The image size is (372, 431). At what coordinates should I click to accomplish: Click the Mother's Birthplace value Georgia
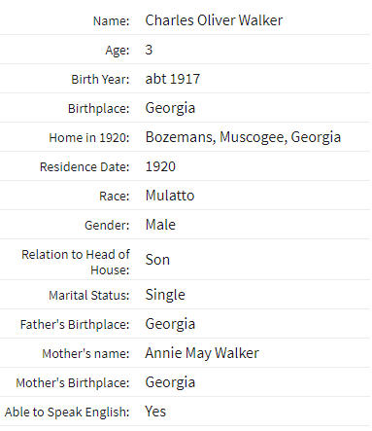coord(170,382)
